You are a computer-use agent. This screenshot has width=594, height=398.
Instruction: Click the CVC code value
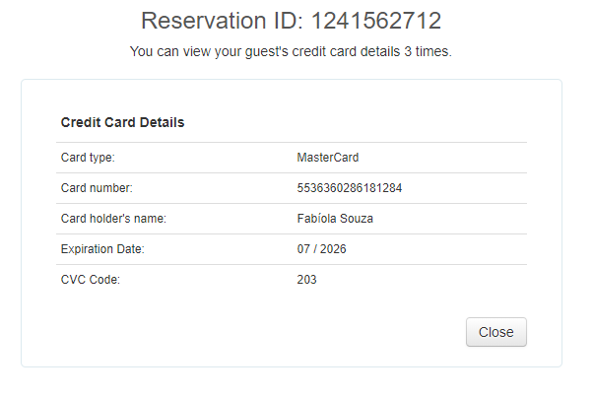[306, 280]
